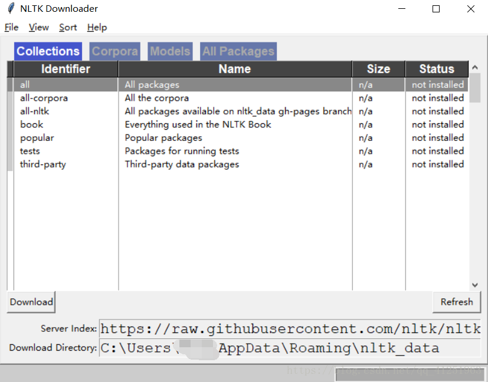Open the View menu

39,27
